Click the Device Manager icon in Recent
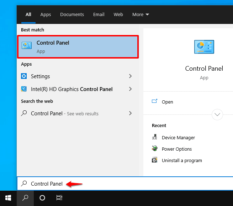The width and height of the screenshot is (233, 206). 154,137
